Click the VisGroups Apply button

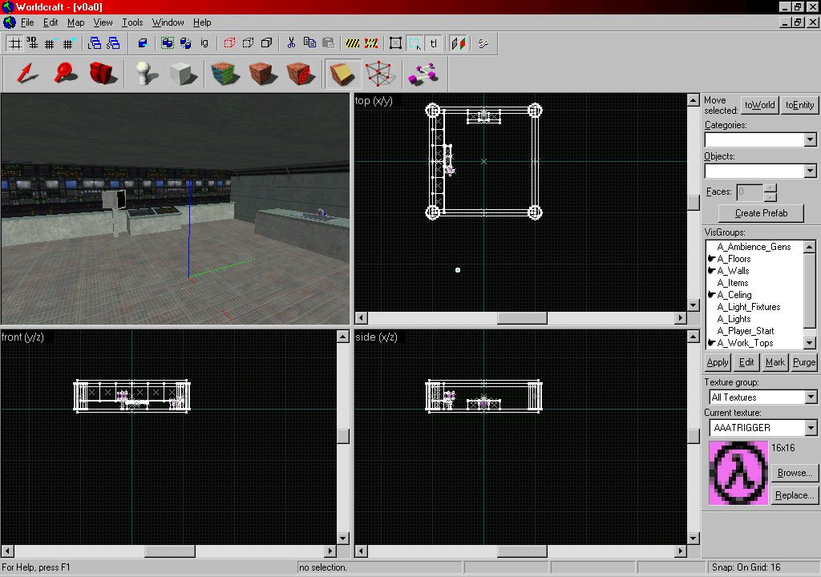point(718,362)
